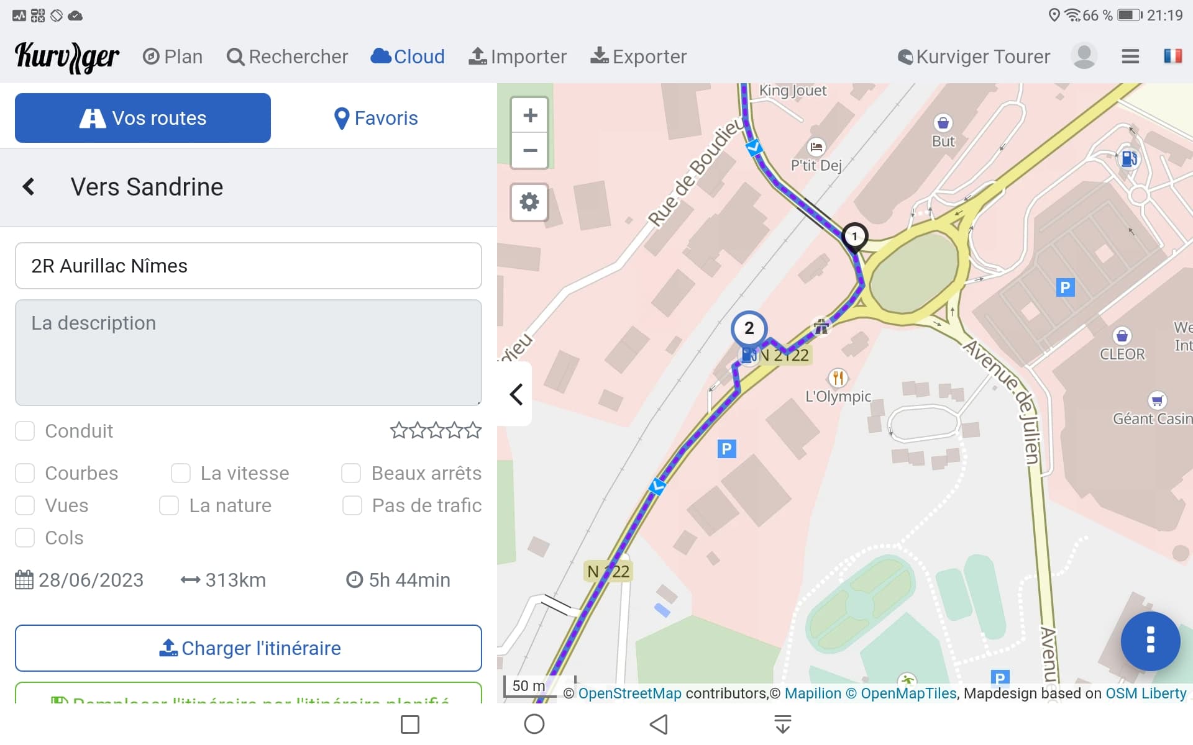Select waypoint marker 2 on map

tap(749, 328)
